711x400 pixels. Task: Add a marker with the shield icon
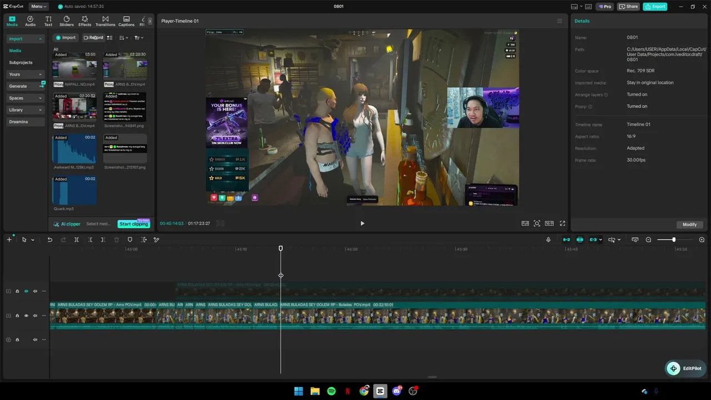click(x=130, y=239)
